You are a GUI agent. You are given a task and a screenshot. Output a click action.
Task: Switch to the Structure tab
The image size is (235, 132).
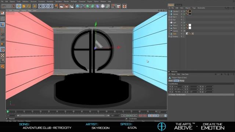tap(178, 5)
